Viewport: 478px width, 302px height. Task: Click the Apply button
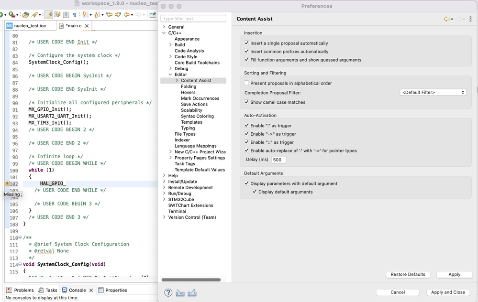click(454, 274)
